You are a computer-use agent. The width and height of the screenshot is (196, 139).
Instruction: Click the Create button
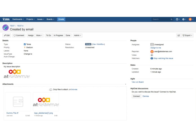[61, 19]
